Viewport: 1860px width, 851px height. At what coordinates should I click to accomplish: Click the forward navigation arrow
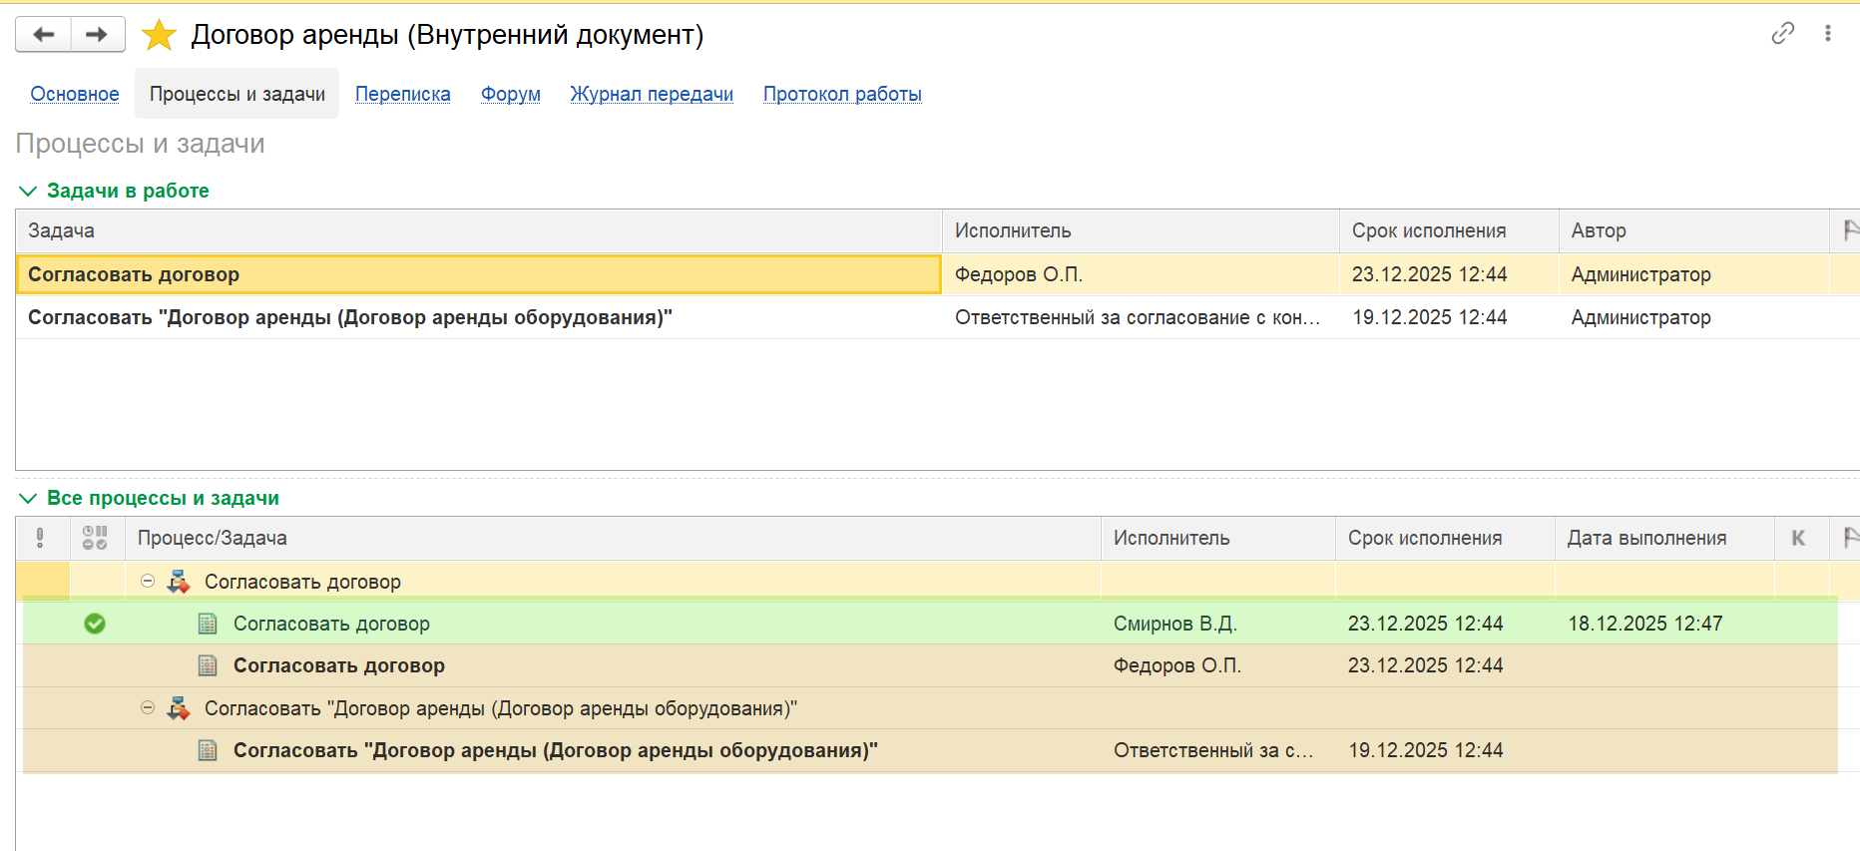(97, 35)
